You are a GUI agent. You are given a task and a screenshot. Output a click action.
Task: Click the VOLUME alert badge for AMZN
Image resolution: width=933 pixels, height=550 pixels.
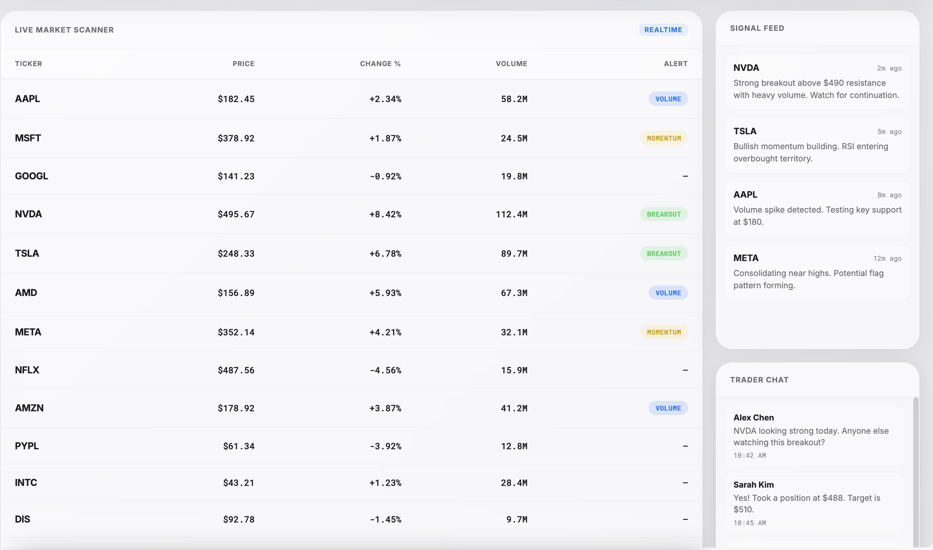(668, 408)
